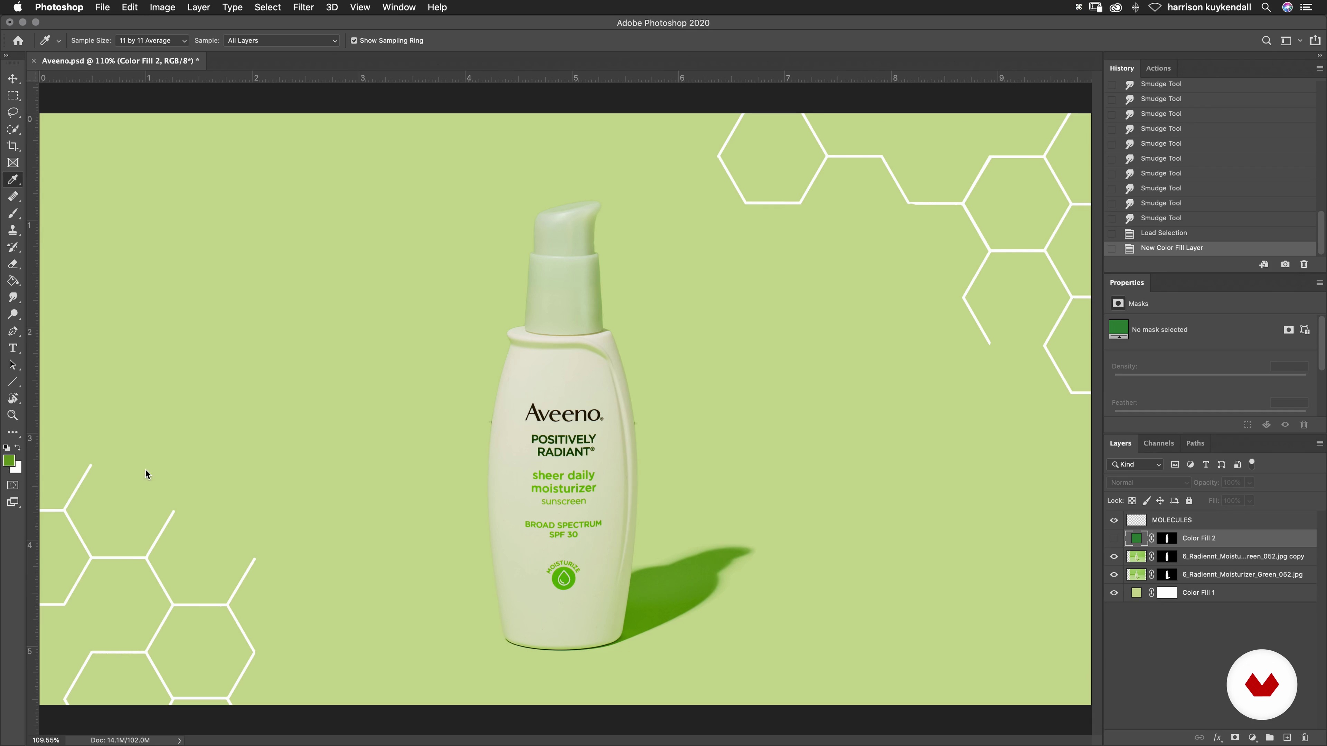This screenshot has height=746, width=1327.
Task: Select the Spot Healing Brush tool
Action: [13, 197]
